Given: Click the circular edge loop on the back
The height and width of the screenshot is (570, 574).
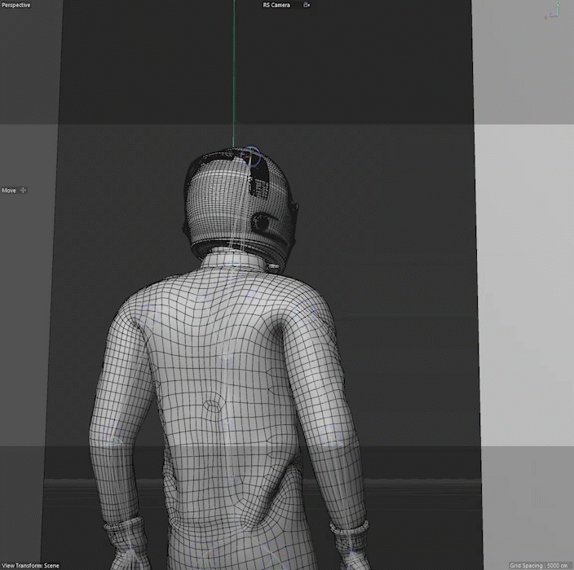Looking at the screenshot, I should click(x=212, y=404).
